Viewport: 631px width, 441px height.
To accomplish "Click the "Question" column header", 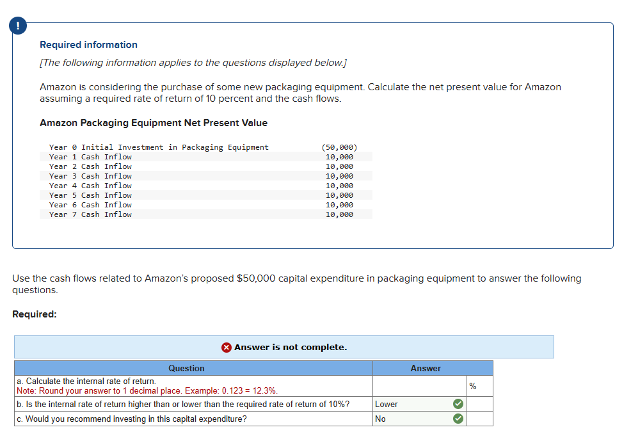I will (186, 367).
